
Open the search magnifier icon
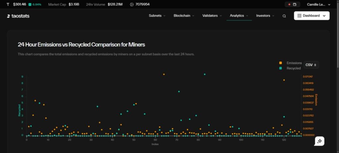284,16
